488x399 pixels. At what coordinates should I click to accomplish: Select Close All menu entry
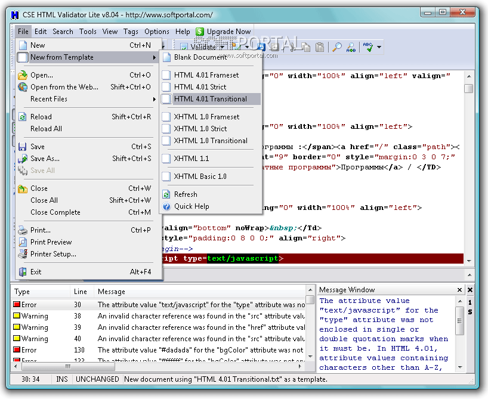point(89,200)
